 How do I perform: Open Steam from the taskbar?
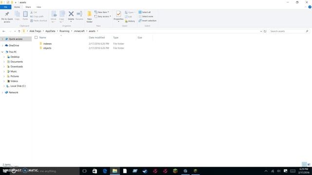click(145, 171)
